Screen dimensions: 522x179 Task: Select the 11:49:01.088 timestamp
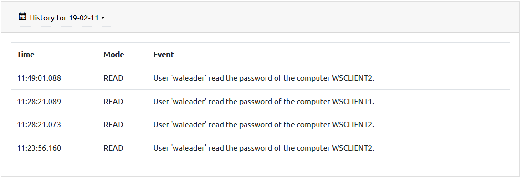click(39, 78)
